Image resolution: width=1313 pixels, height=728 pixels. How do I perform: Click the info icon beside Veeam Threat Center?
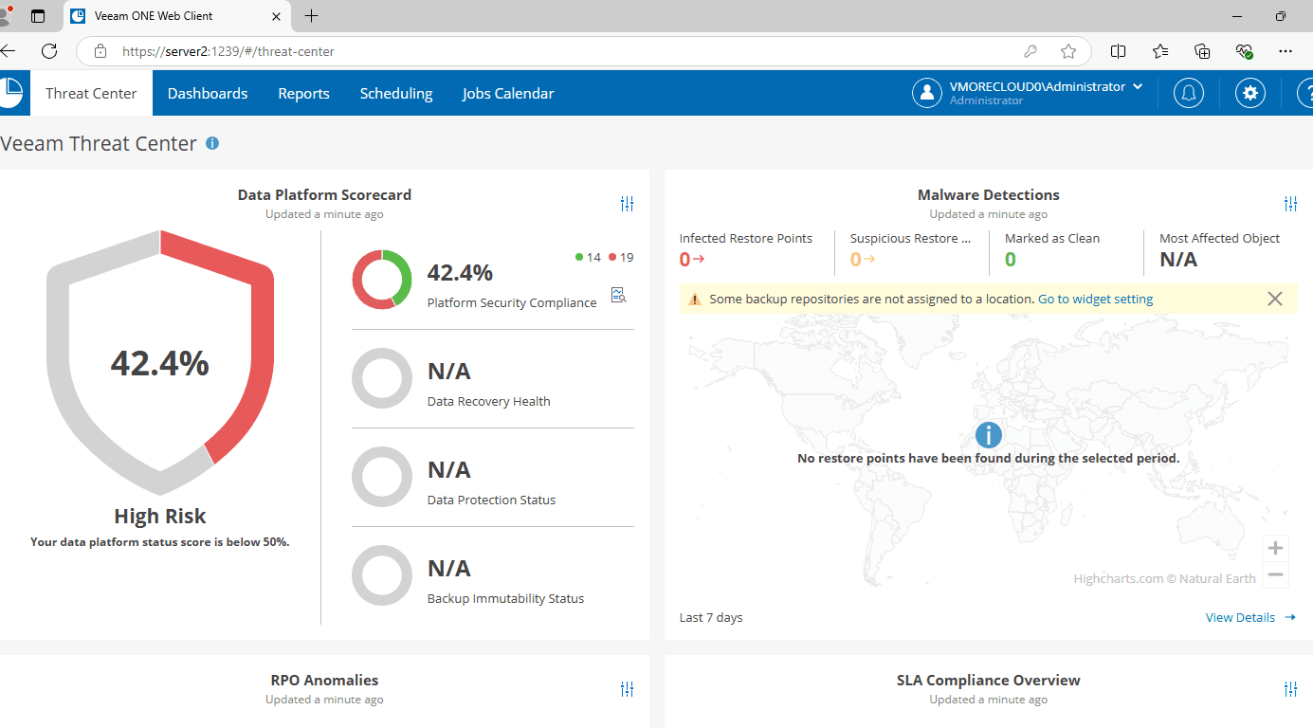[x=212, y=143]
